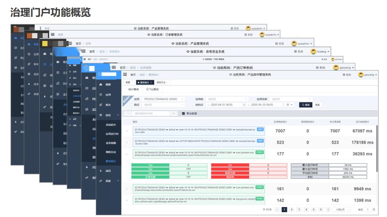
Task: Switch to the 概要 page tab
Action: point(129,82)
